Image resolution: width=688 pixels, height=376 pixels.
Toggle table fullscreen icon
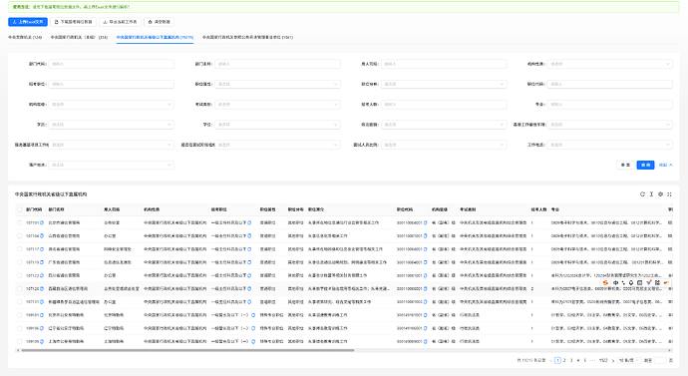tap(670, 193)
